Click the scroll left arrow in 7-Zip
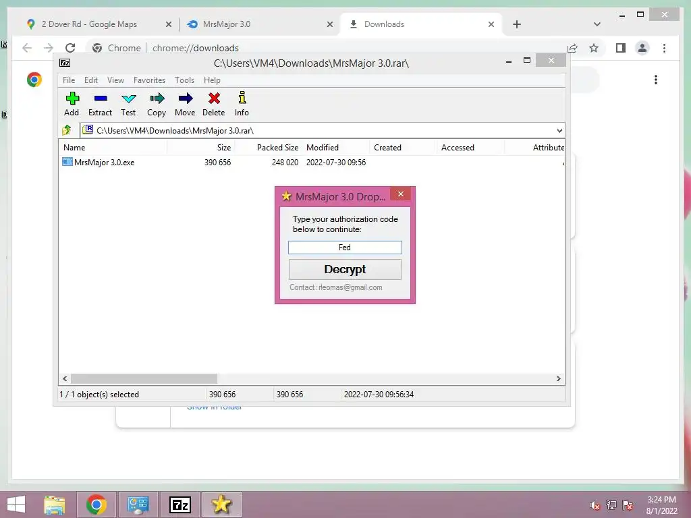 click(65, 379)
